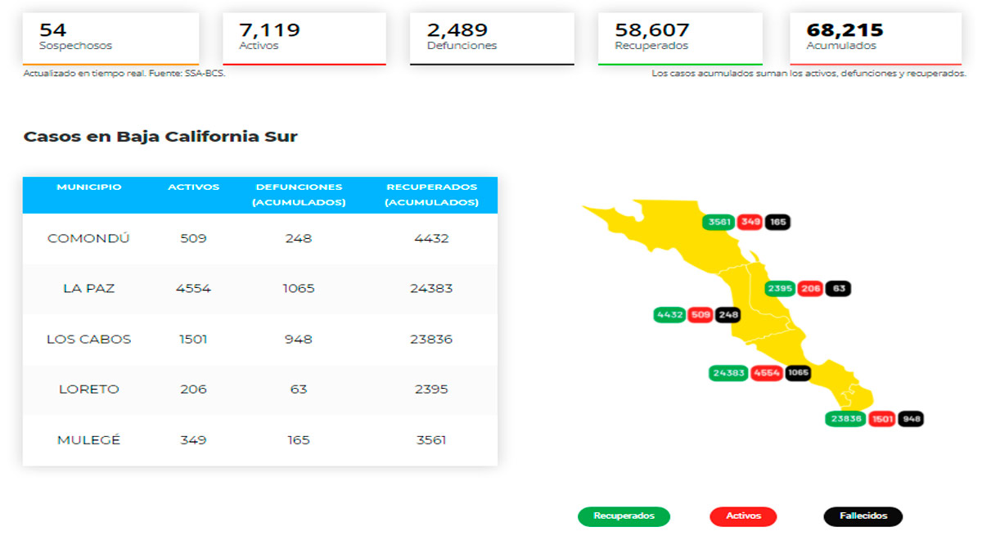Screen dimensions: 982x545
Task: Open the 58,607 Recuperados summary card
Action: (x=680, y=38)
